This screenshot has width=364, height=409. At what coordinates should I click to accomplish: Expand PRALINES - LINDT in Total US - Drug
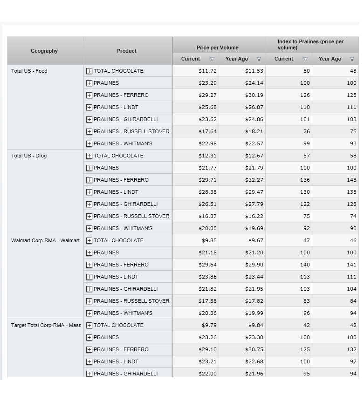tap(89, 192)
